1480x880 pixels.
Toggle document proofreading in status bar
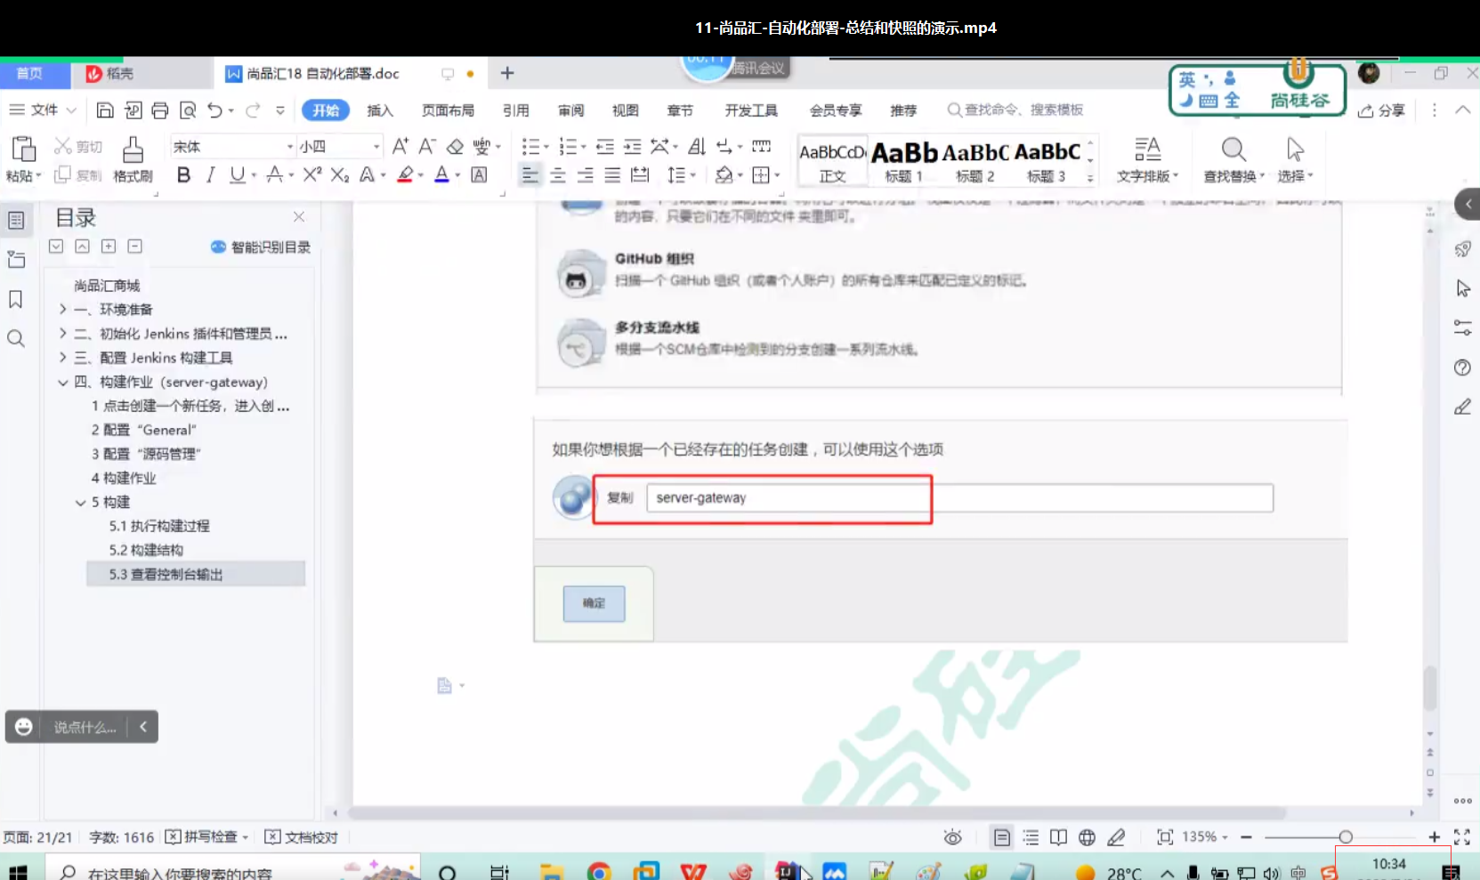tap(302, 837)
